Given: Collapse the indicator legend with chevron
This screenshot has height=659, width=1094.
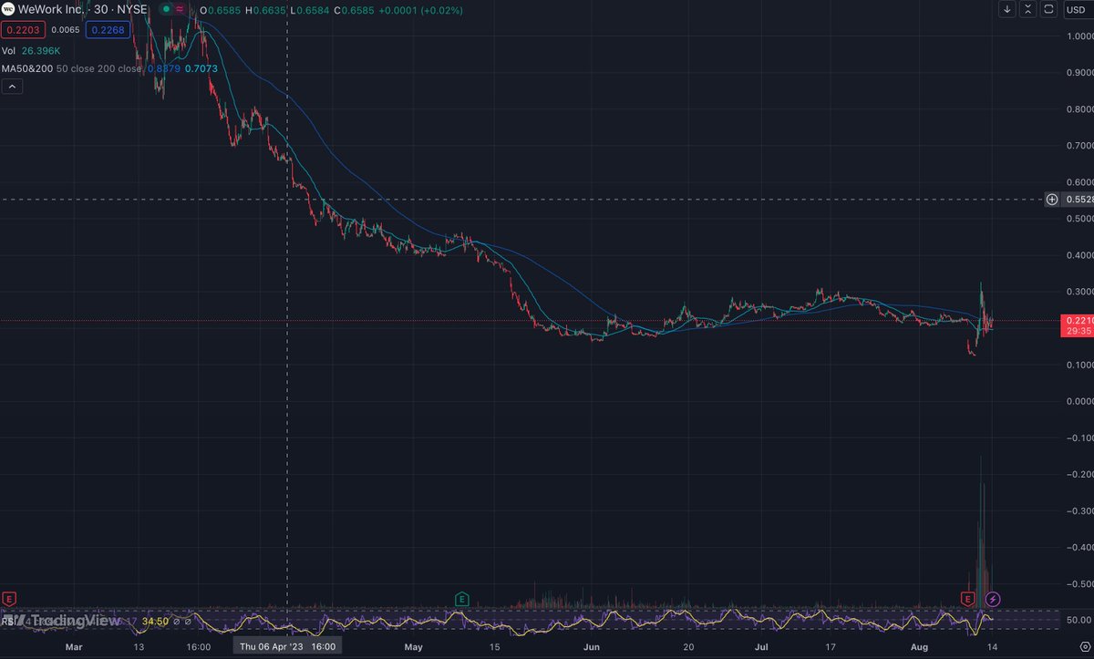Looking at the screenshot, I should 13,87.
